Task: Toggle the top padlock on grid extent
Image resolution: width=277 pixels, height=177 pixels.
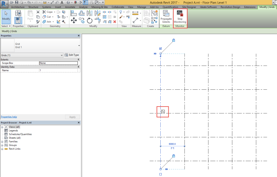Action: (x=174, y=40)
